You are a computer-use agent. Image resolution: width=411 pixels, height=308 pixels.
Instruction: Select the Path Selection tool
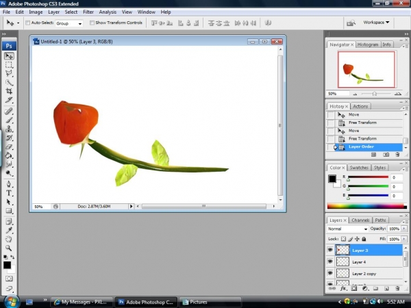[x=9, y=202]
